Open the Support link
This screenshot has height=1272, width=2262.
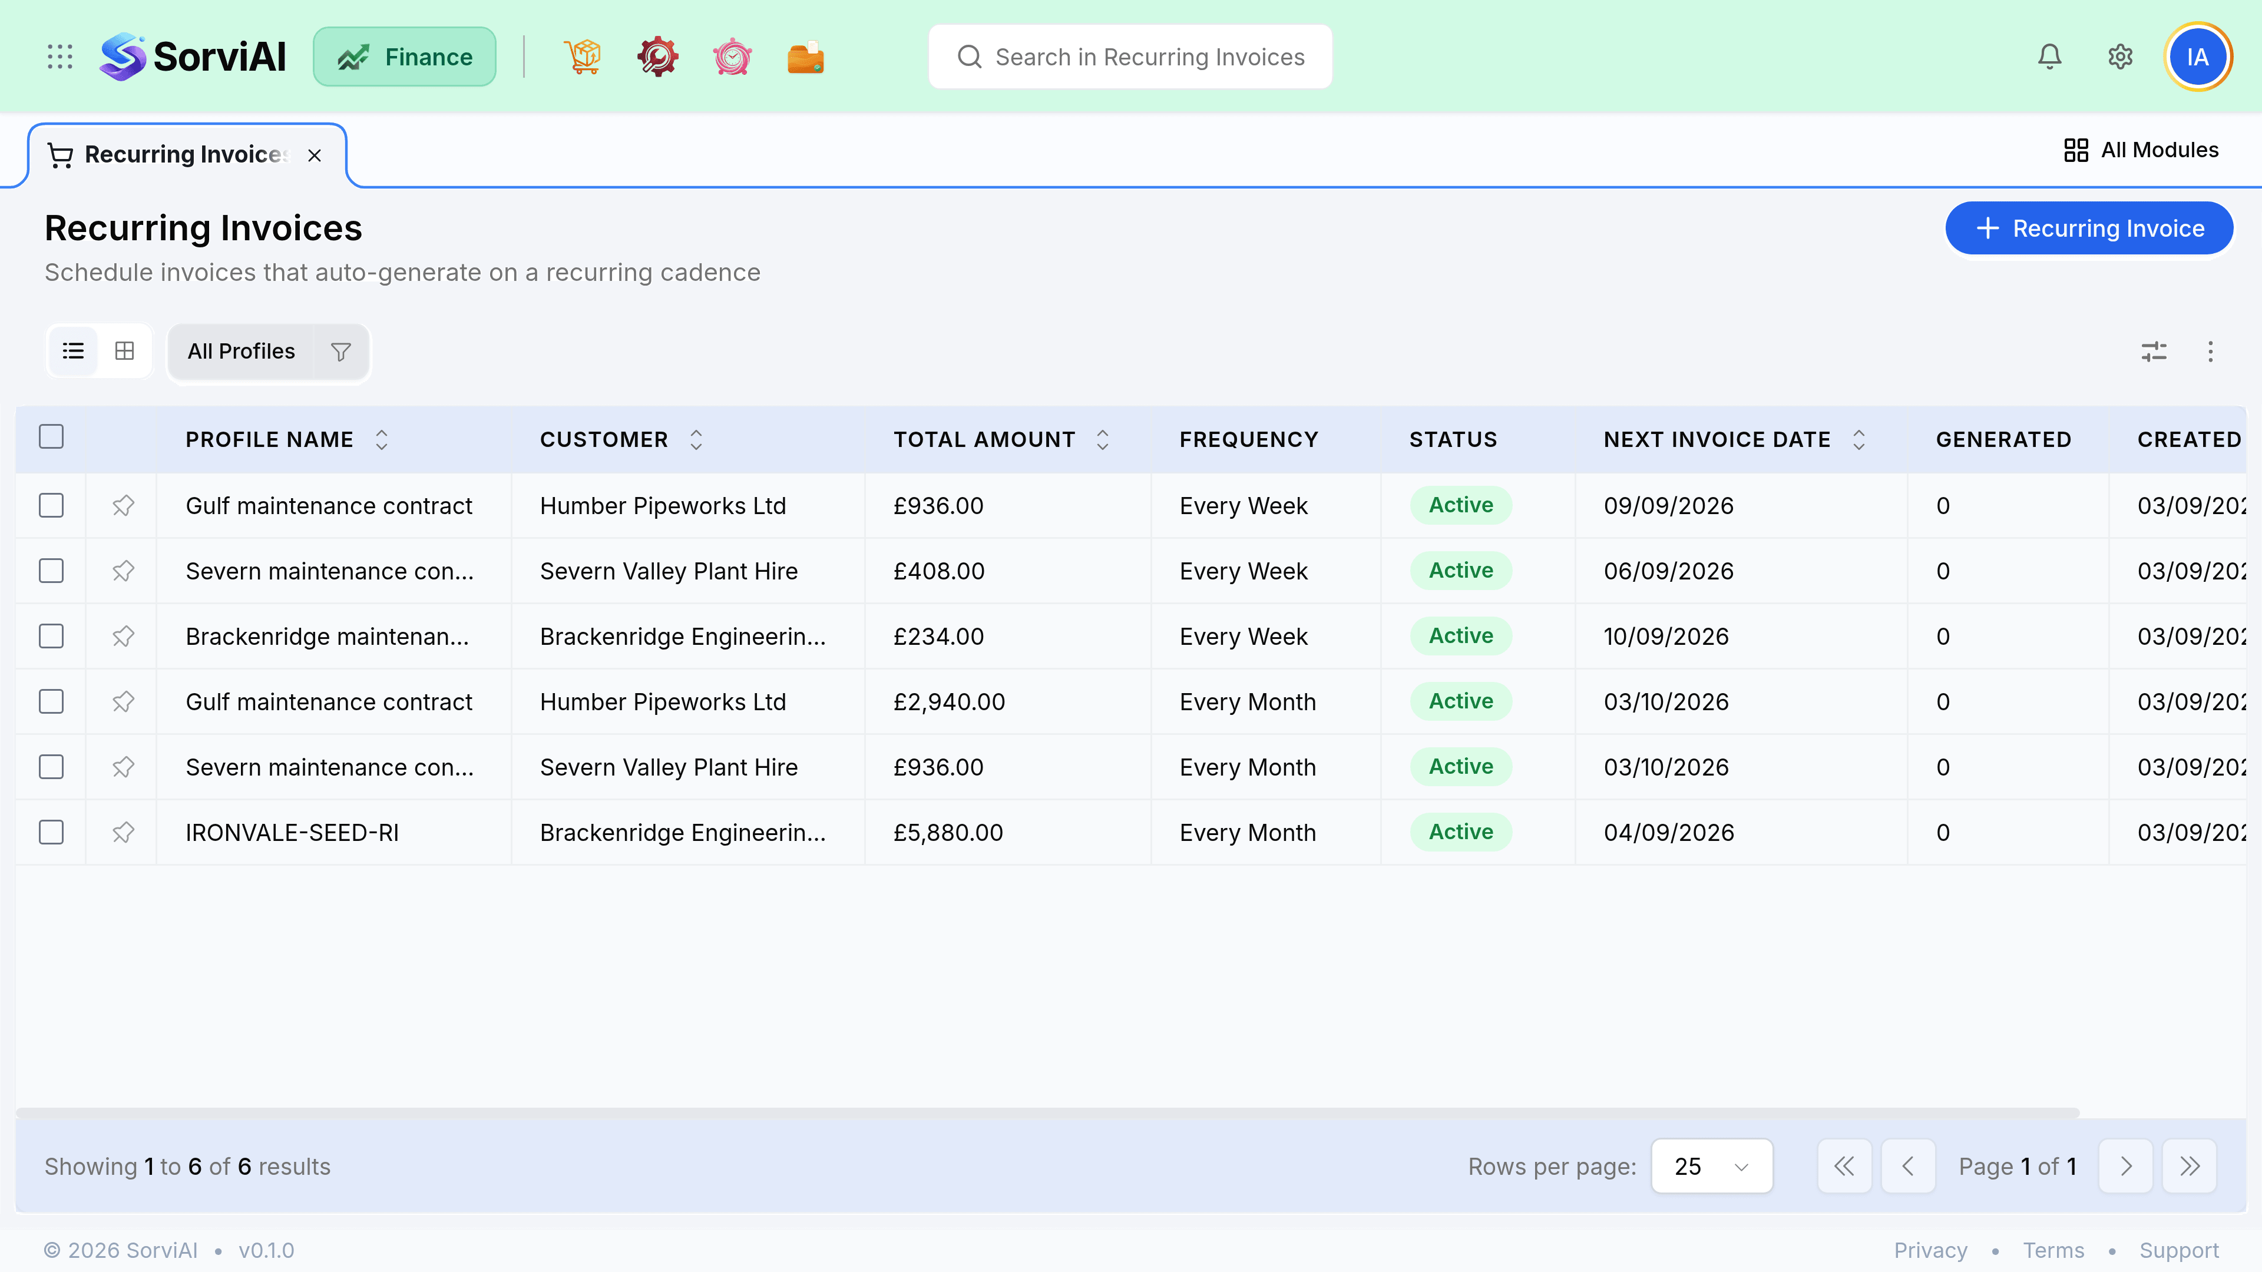2178,1250
